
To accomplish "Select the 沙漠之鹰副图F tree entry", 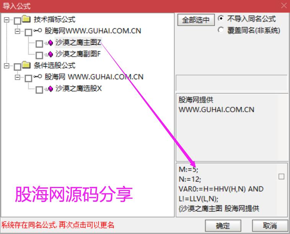I will (x=78, y=54).
